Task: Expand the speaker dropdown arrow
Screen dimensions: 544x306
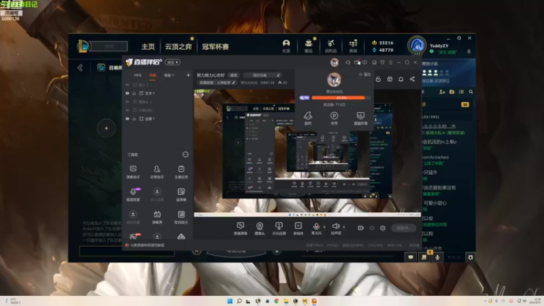Action: coord(344,227)
